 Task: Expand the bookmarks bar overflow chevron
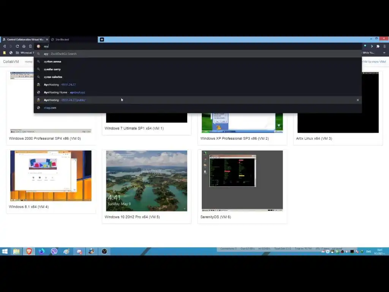click(x=384, y=52)
